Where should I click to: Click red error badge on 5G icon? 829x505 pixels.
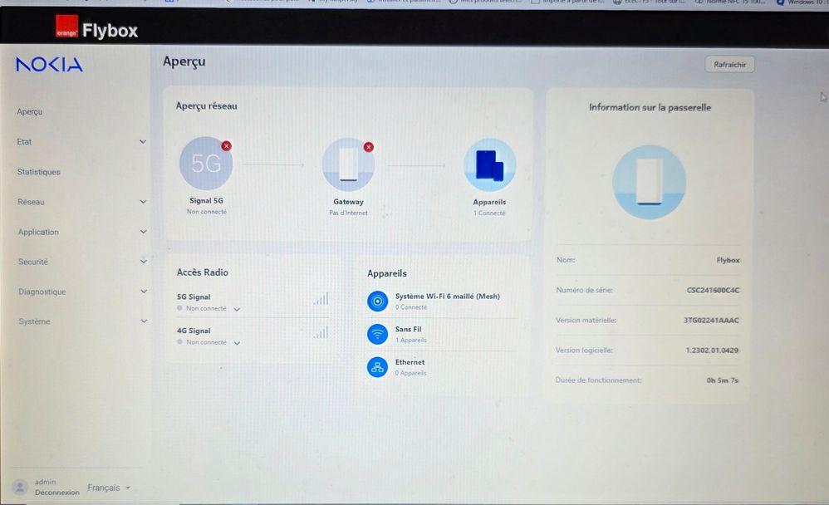tap(226, 146)
